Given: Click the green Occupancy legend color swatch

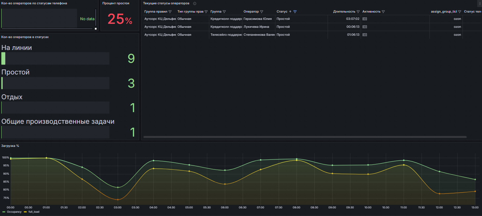Looking at the screenshot, I should click(x=4, y=212).
